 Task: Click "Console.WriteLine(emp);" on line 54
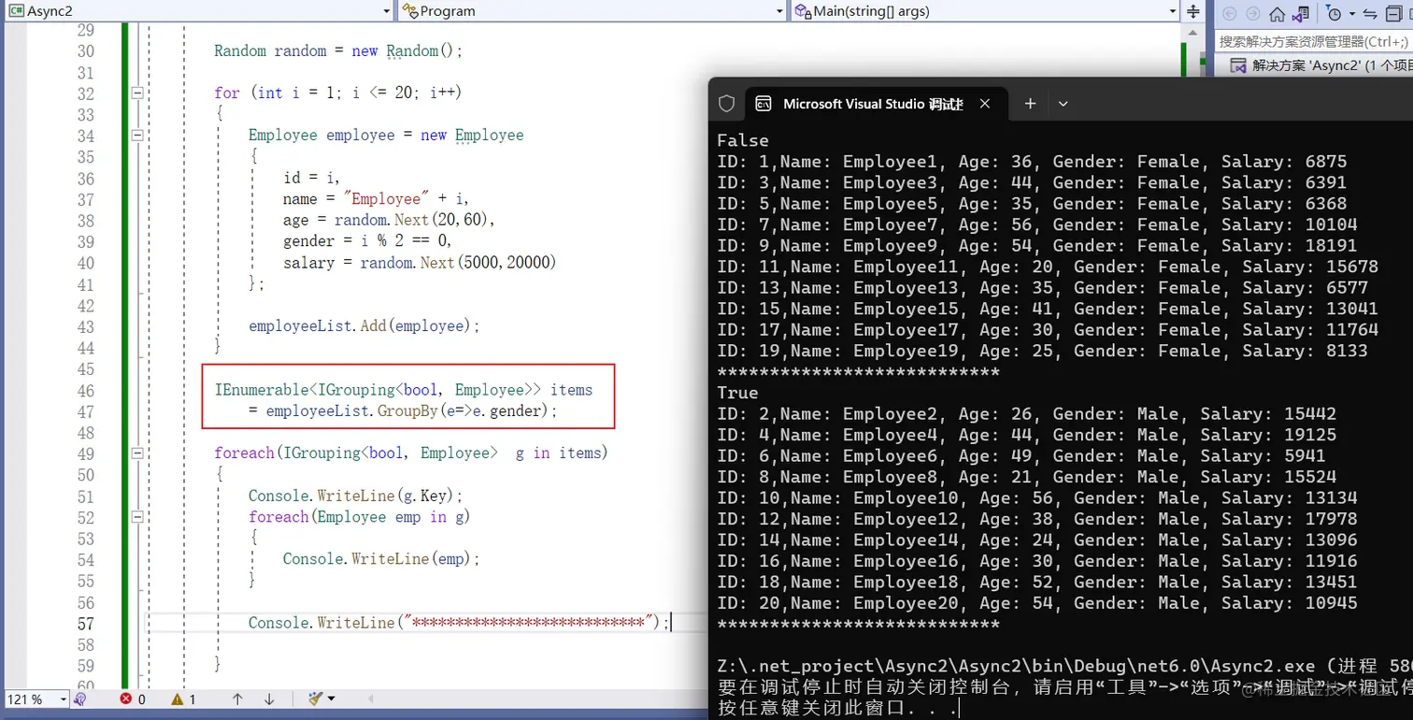tap(381, 558)
